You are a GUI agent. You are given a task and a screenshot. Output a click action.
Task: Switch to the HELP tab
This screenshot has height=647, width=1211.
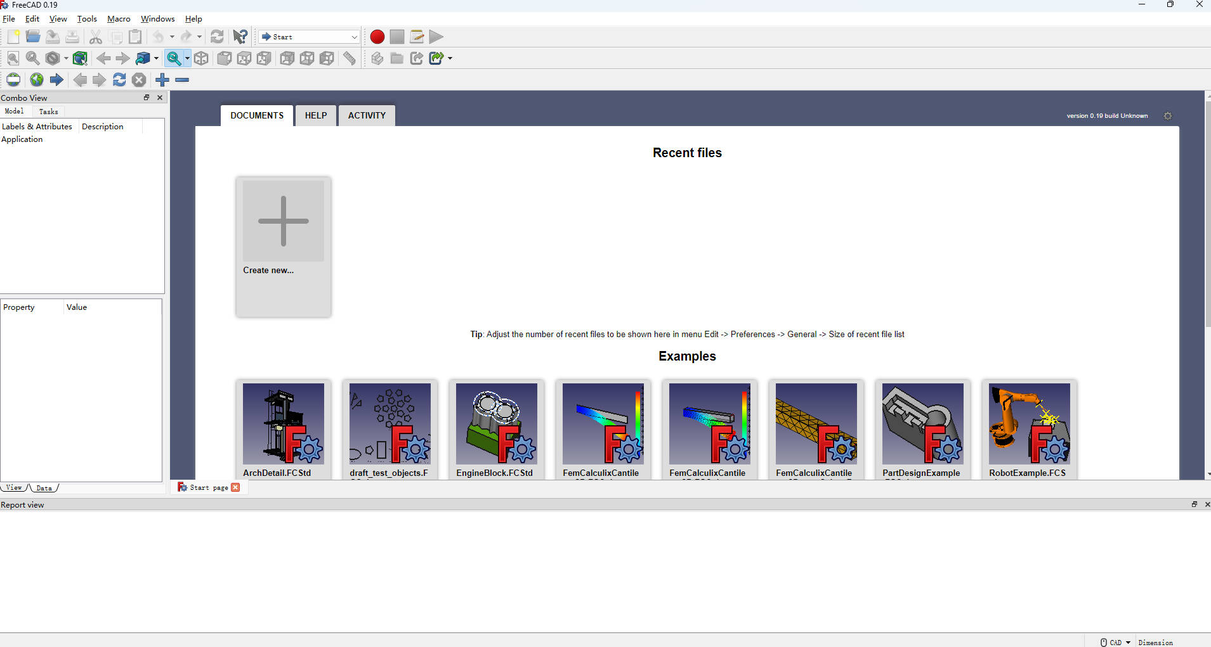click(x=316, y=115)
